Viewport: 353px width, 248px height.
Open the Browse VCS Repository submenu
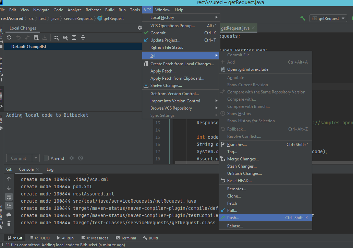point(172,108)
